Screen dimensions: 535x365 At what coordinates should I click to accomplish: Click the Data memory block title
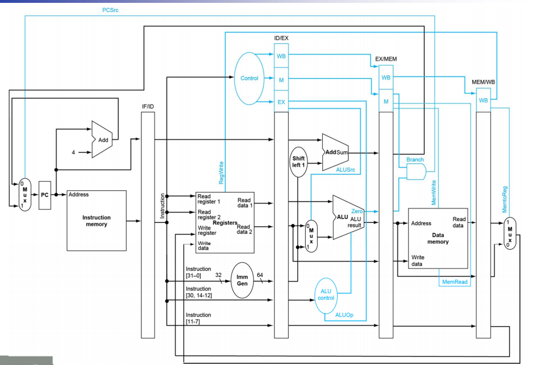[438, 239]
